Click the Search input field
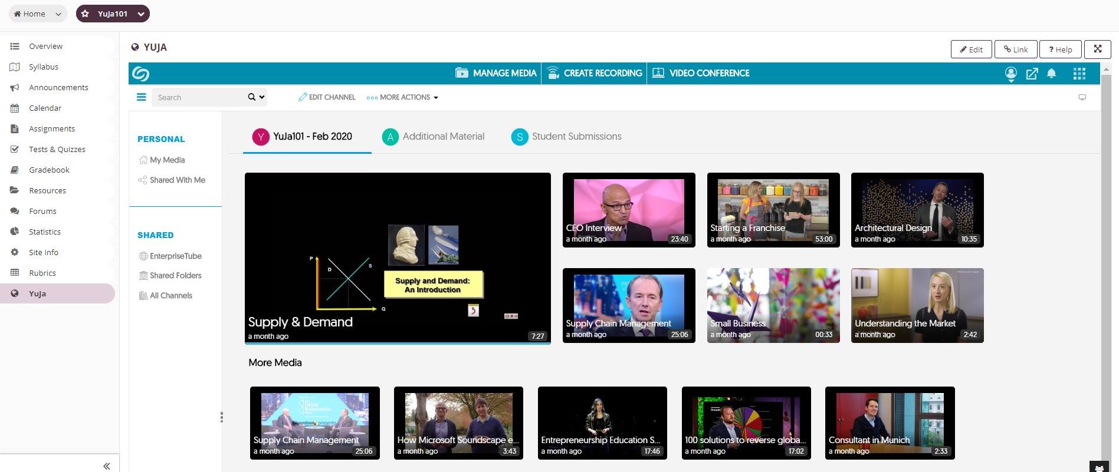The width and height of the screenshot is (1119, 472). tap(199, 97)
